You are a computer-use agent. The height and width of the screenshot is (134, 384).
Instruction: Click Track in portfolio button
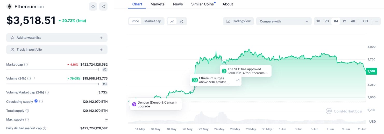57,50
